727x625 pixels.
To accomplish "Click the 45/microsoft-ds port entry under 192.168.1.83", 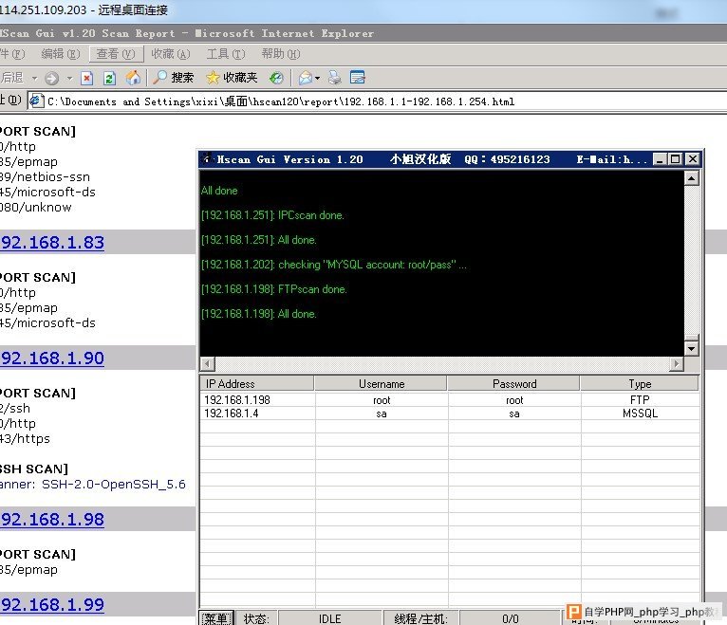I will click(x=47, y=322).
